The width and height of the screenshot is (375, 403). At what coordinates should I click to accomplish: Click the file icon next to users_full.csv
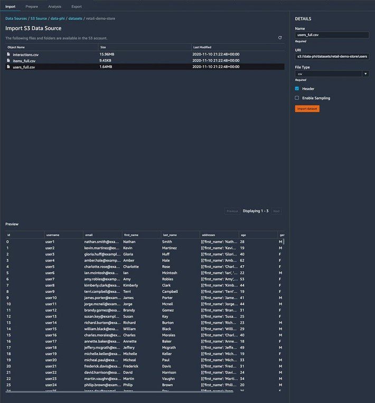pos(8,67)
